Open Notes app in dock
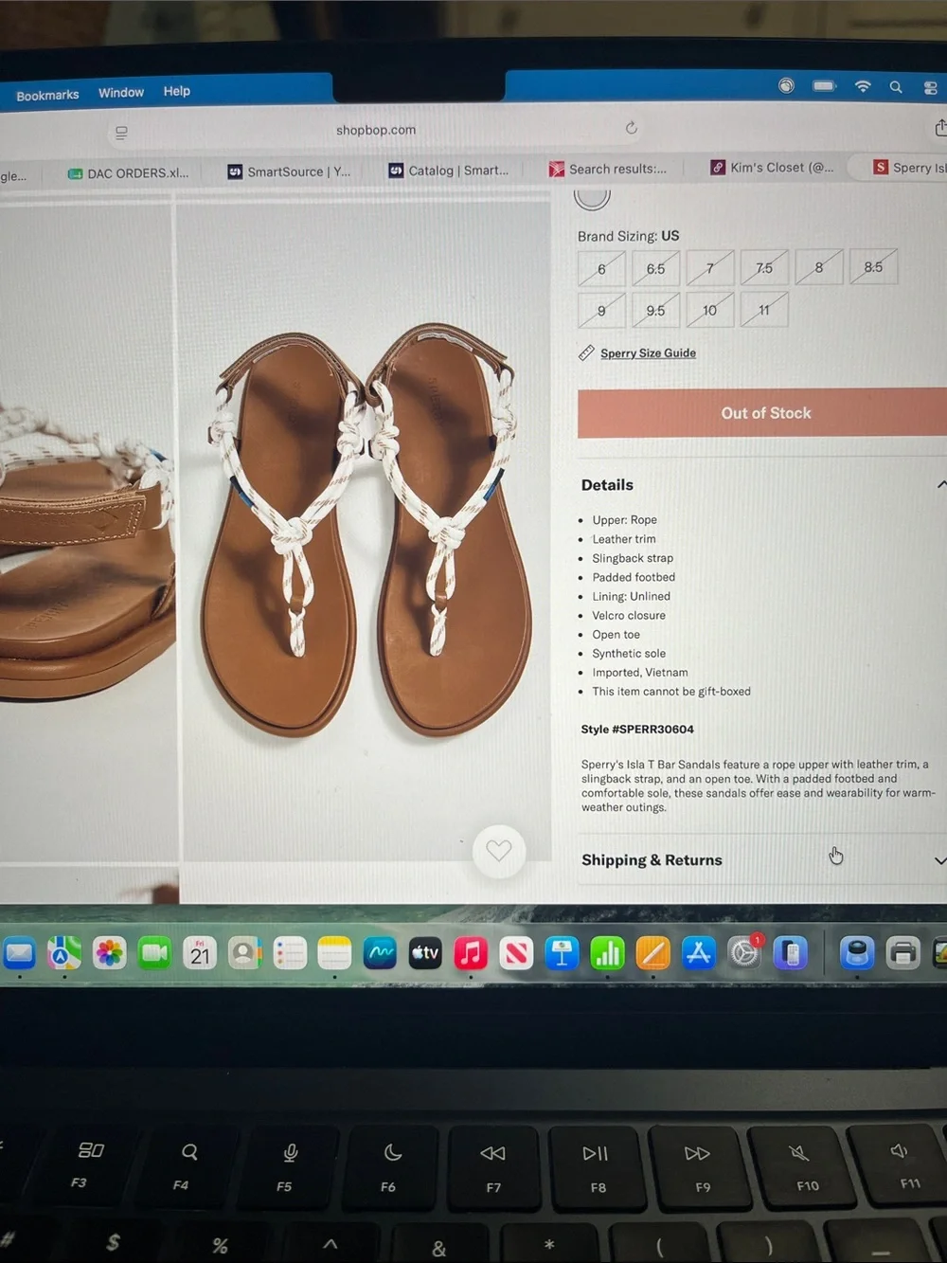 click(334, 953)
